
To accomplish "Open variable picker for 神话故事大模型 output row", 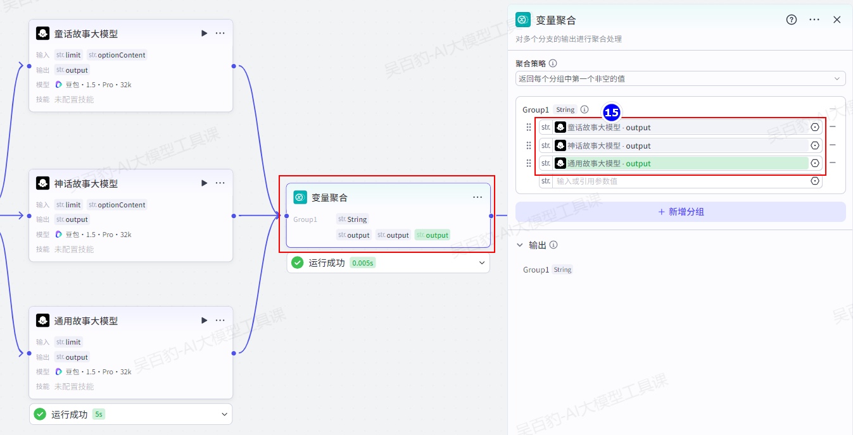I will click(x=815, y=145).
